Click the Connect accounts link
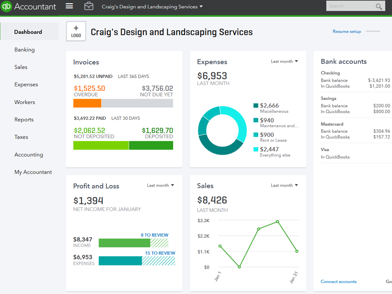 click(x=339, y=282)
